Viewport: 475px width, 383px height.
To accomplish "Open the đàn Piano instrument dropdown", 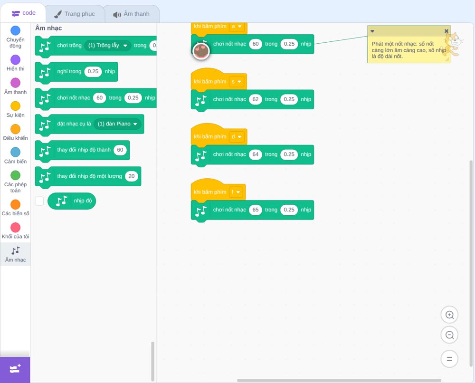I will tap(117, 124).
